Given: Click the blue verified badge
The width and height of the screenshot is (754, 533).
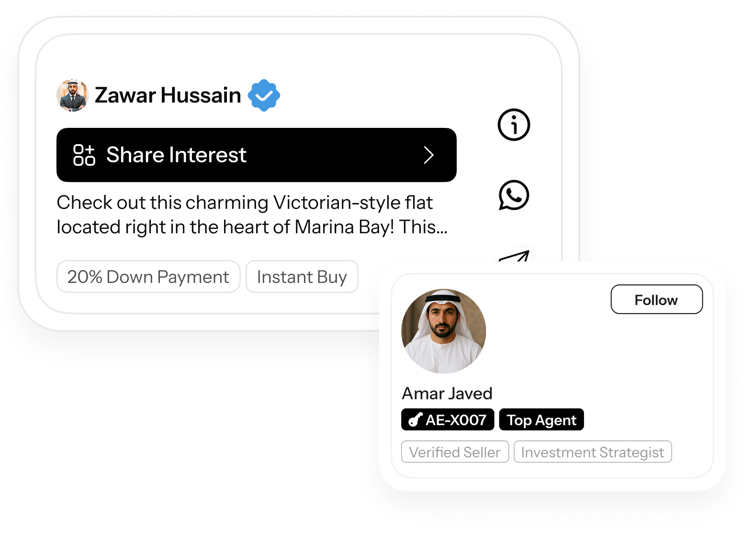Looking at the screenshot, I should point(264,95).
